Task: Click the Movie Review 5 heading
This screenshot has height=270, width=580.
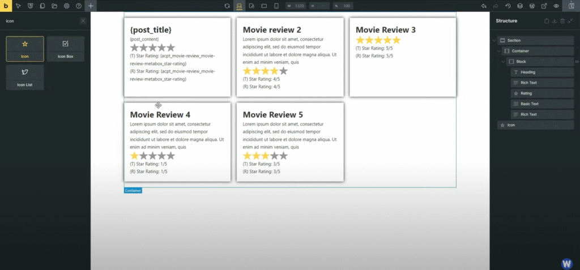Action: [x=273, y=115]
